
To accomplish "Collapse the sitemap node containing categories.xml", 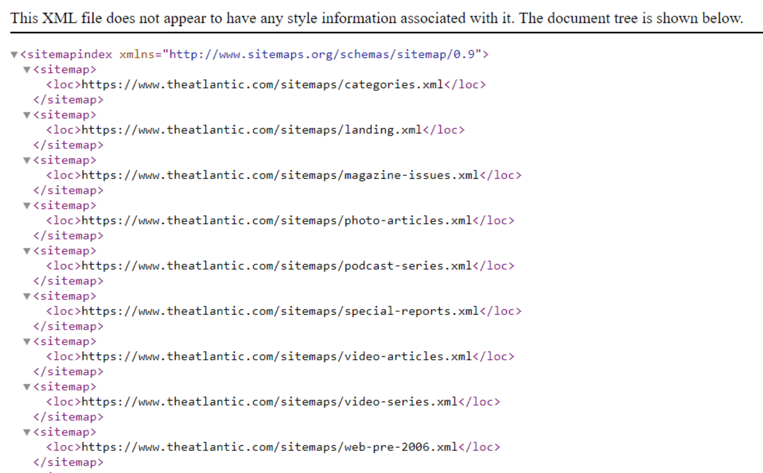I will [27, 70].
